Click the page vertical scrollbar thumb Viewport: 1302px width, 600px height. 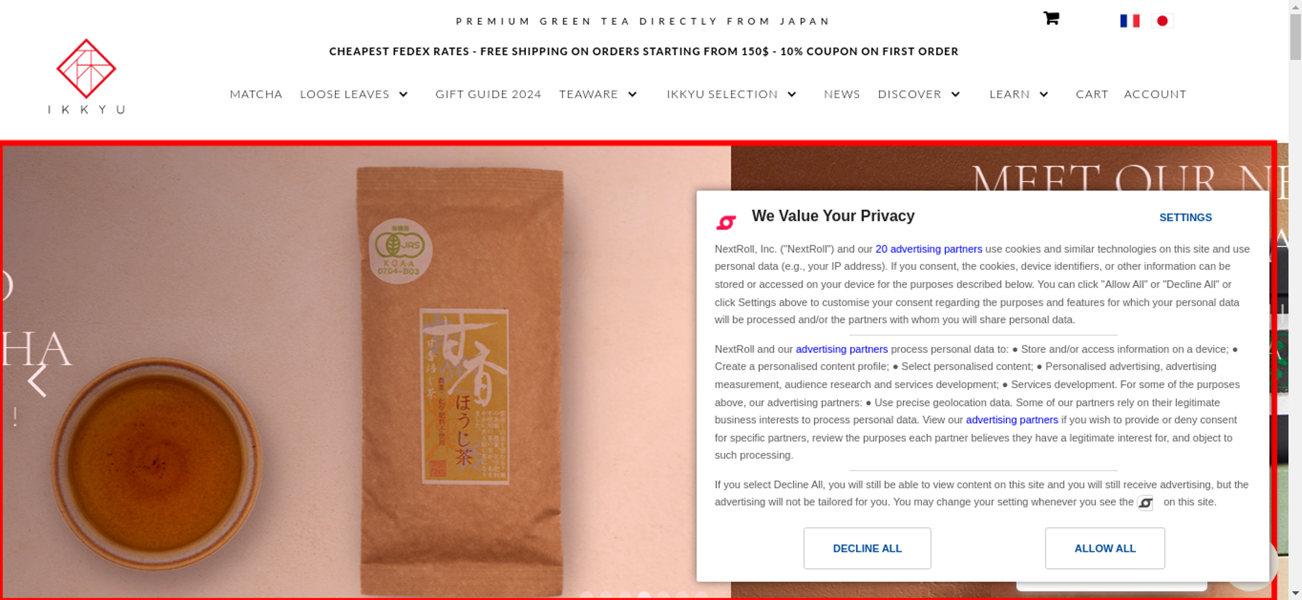(1295, 36)
